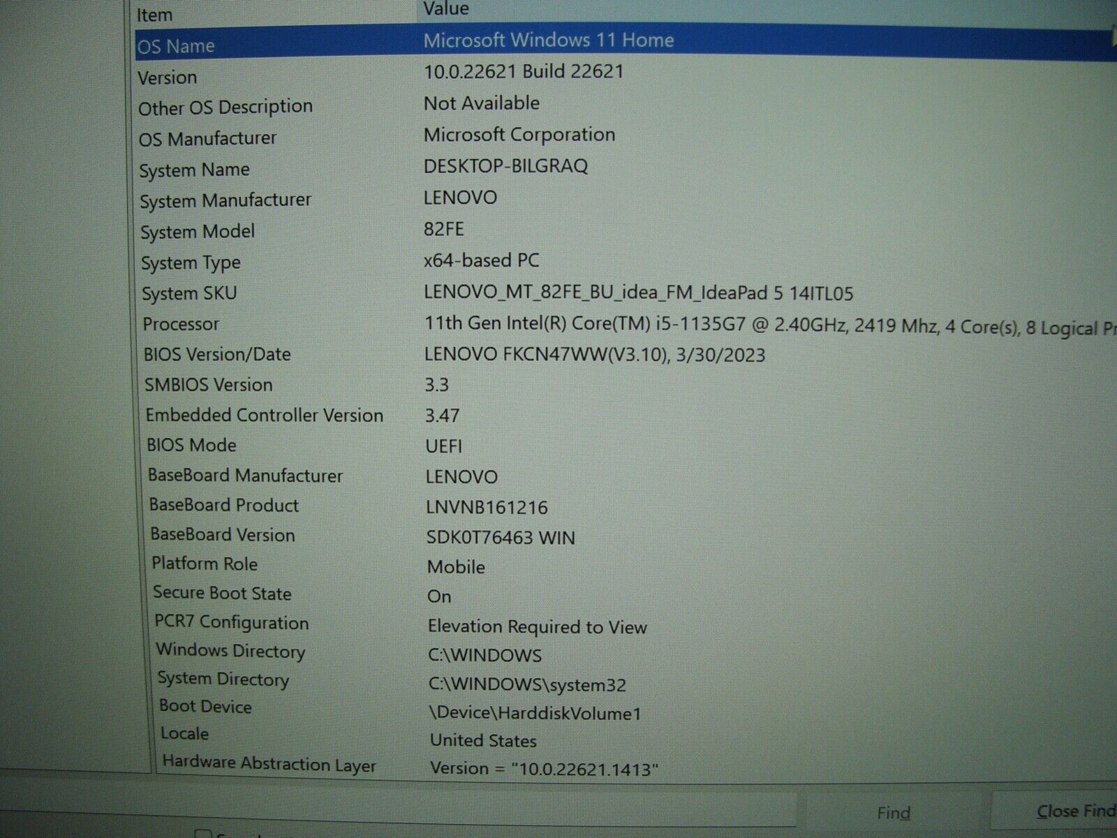Click the value UEFI
1117x838 pixels.
pos(444,446)
